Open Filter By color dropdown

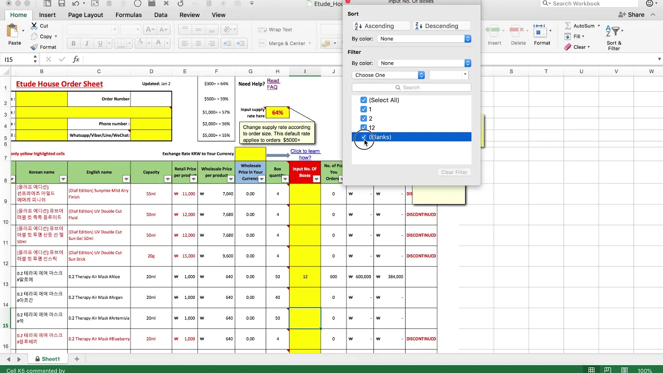424,63
